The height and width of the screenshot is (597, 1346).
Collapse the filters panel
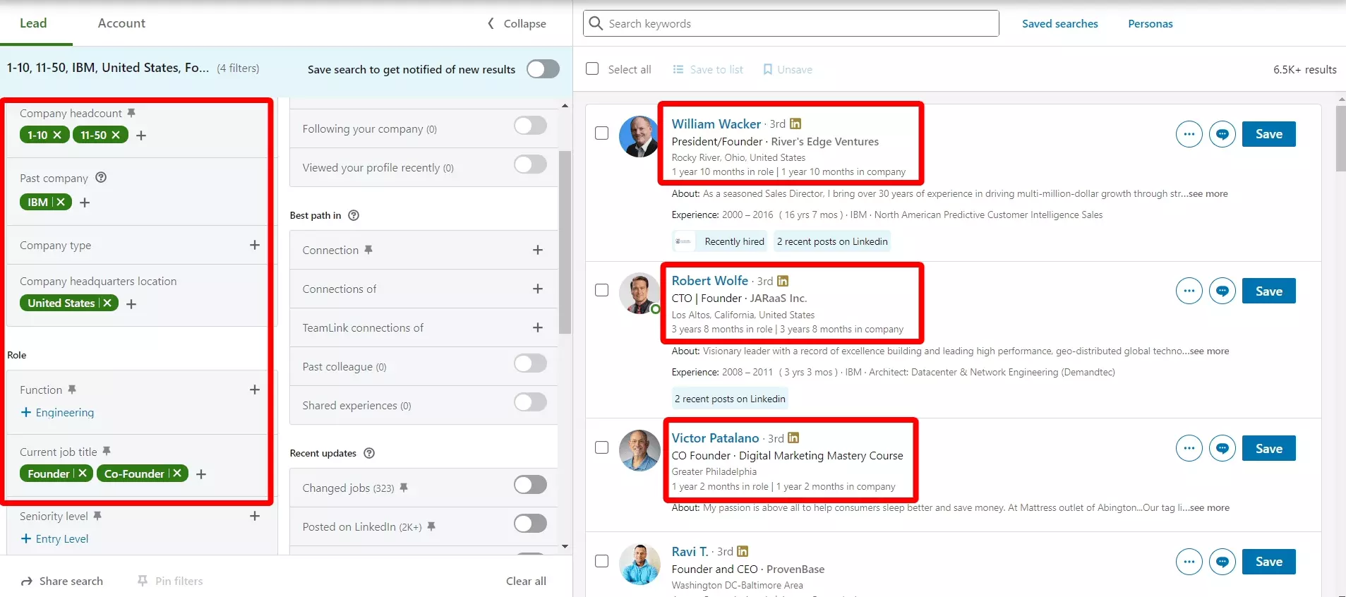[517, 23]
